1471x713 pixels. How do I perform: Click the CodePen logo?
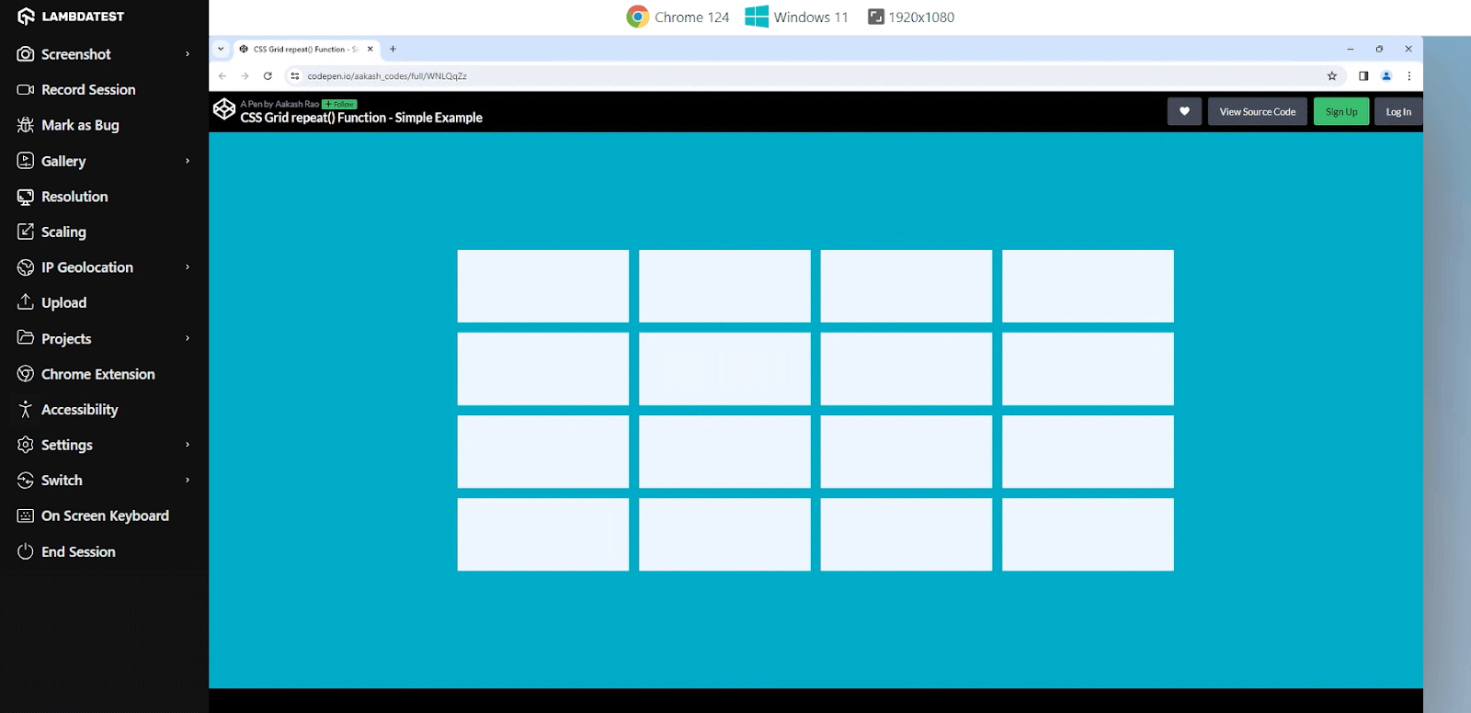[224, 109]
